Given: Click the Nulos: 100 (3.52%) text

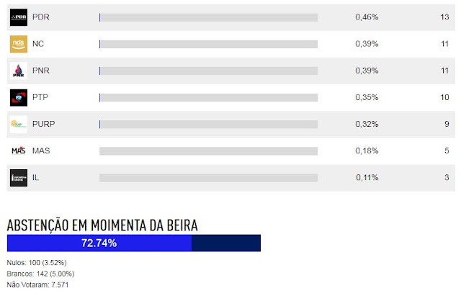Looking at the screenshot, I should 36,262.
